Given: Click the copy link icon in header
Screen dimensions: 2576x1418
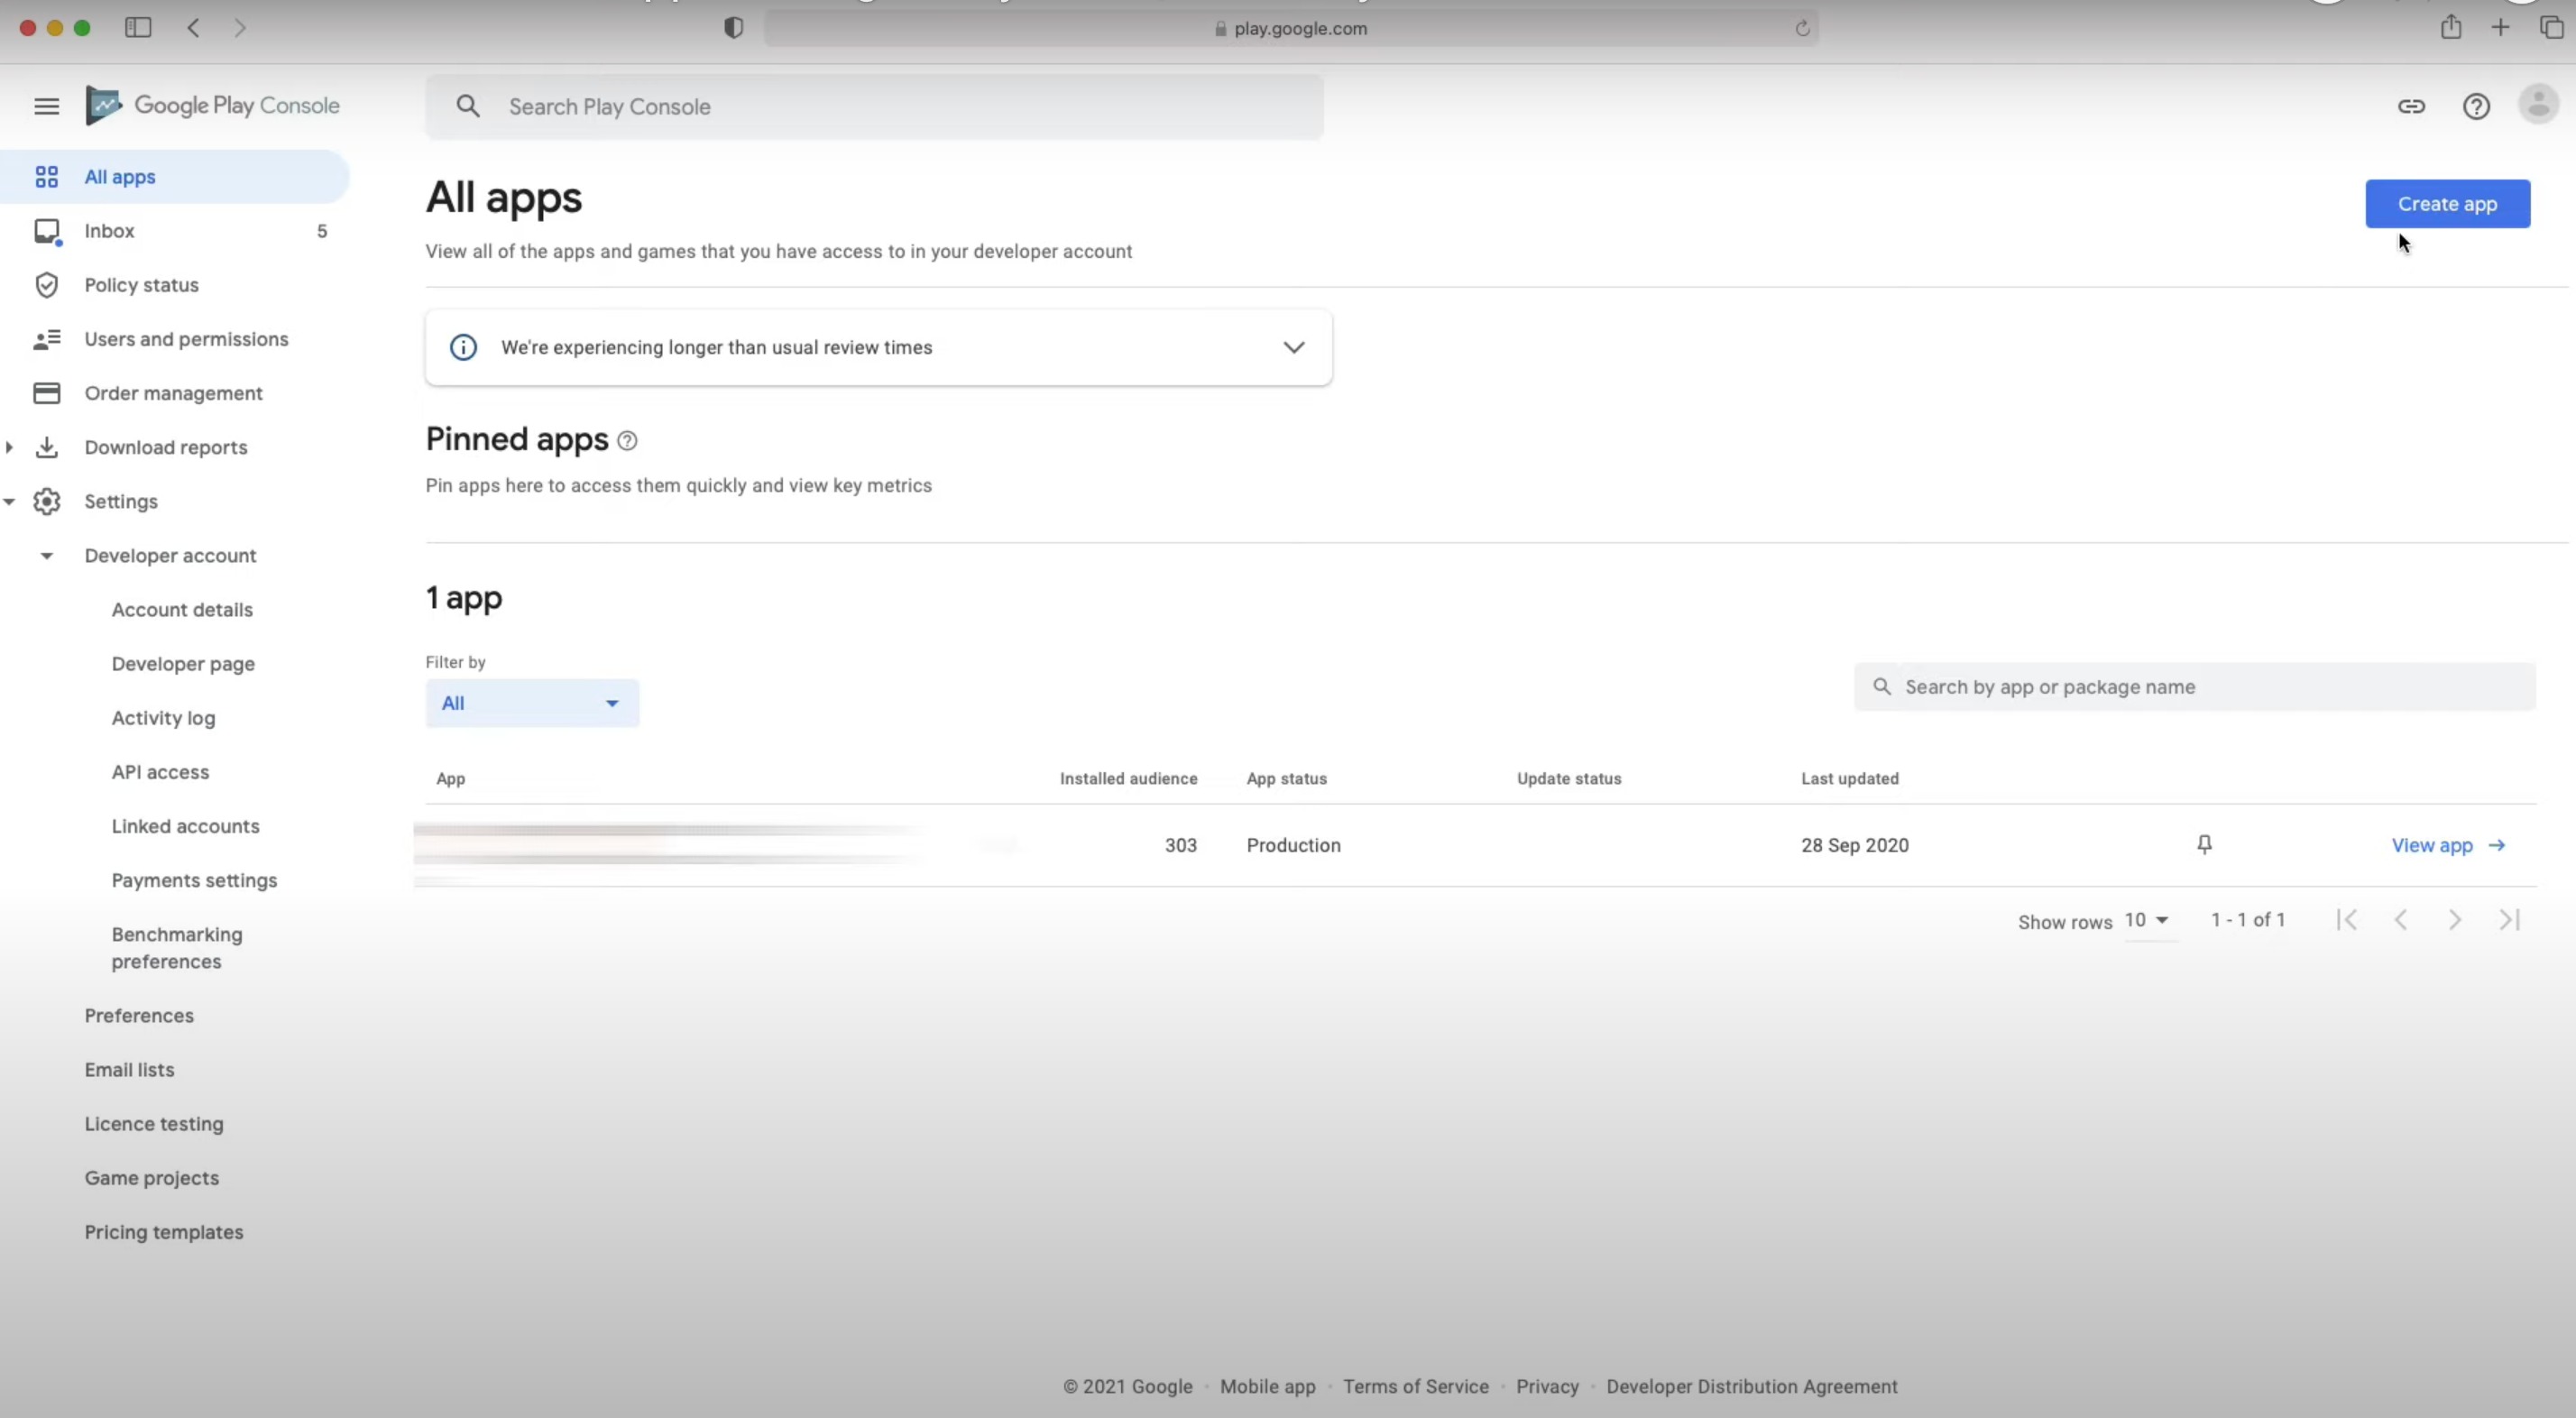Looking at the screenshot, I should coord(2411,106).
